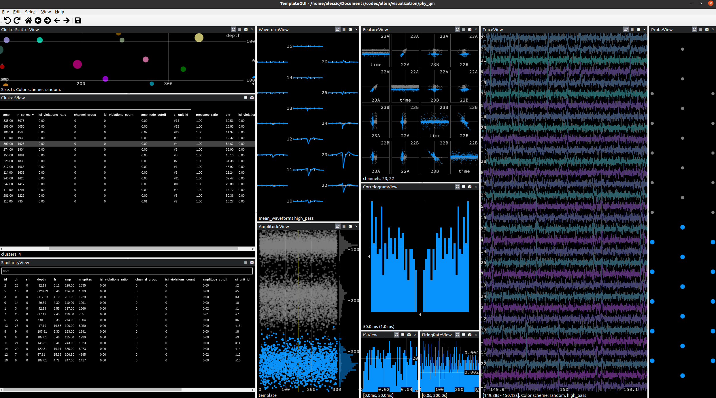The height and width of the screenshot is (398, 716).
Task: Open the Select menu
Action: 31,12
